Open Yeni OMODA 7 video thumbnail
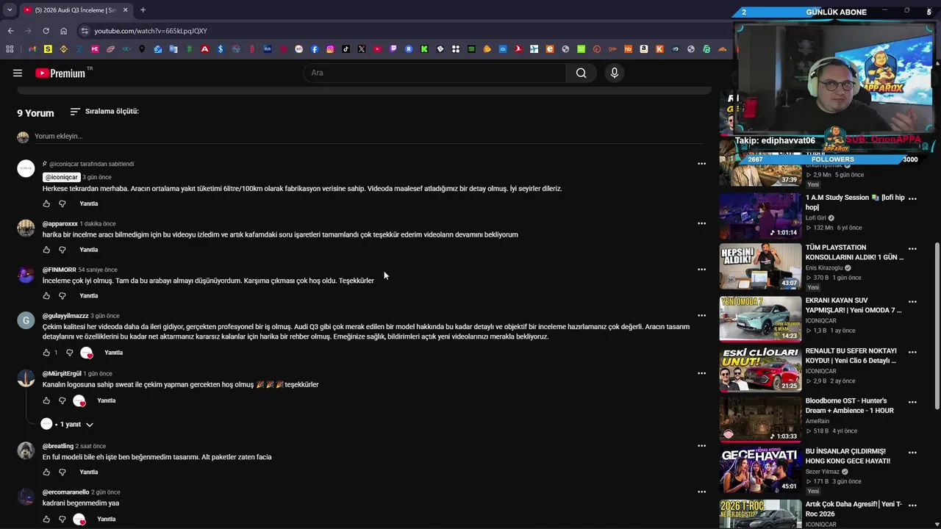Screen dimensions: 941x529 click(760, 319)
